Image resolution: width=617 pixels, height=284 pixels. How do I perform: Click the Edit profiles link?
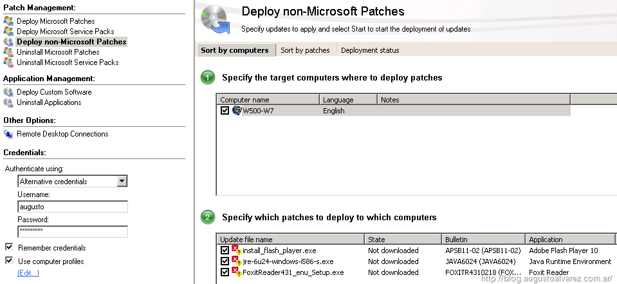28,273
